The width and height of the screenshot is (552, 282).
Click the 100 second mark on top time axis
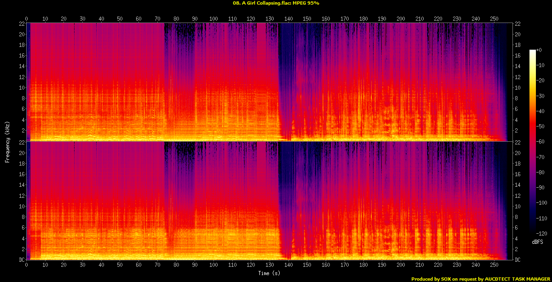tap(213, 19)
